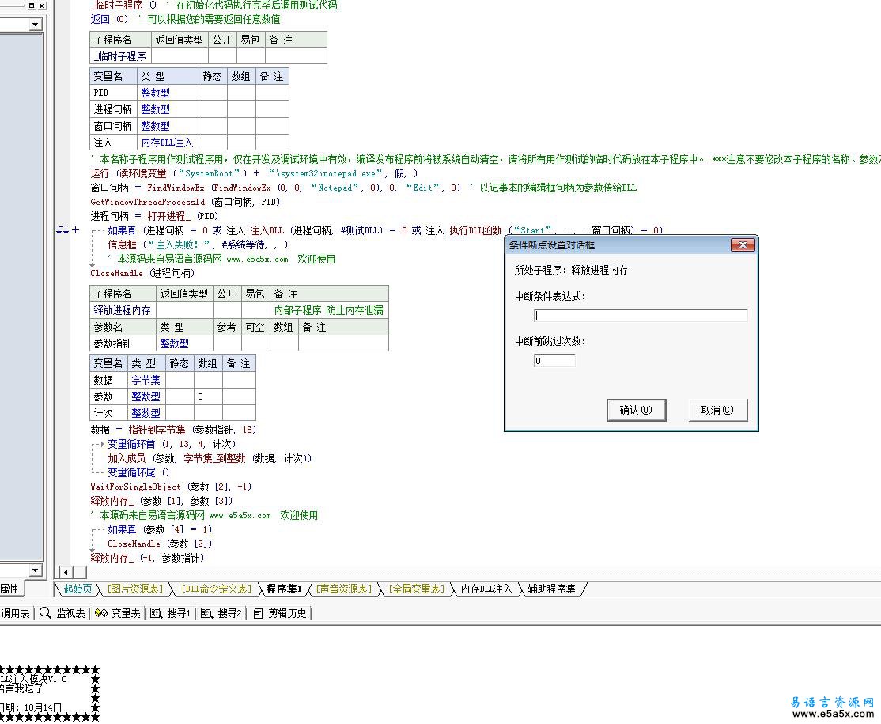Focus the 中断条件表达式 input field
The height and width of the screenshot is (724, 881).
point(641,316)
